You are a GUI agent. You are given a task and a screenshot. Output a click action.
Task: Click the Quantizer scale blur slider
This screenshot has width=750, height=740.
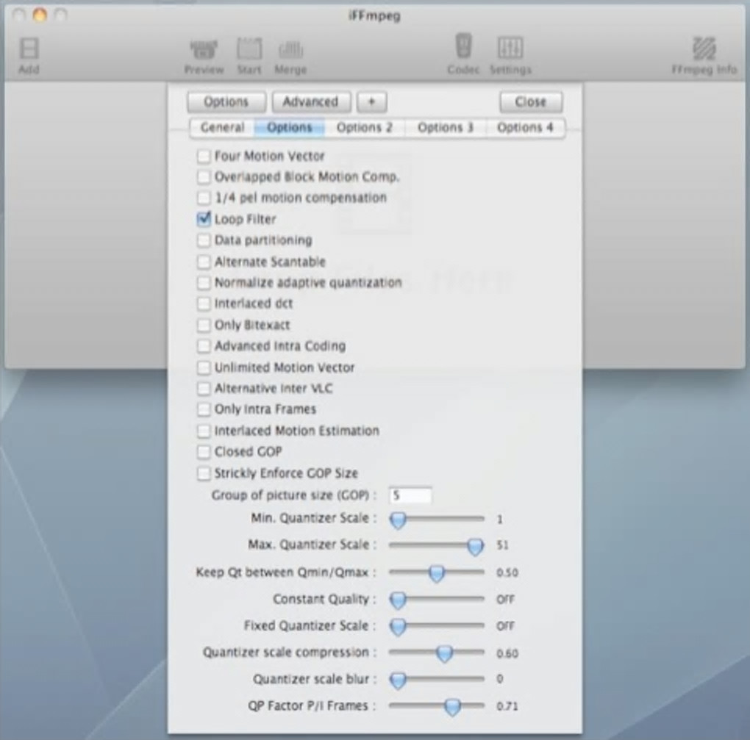(436, 679)
